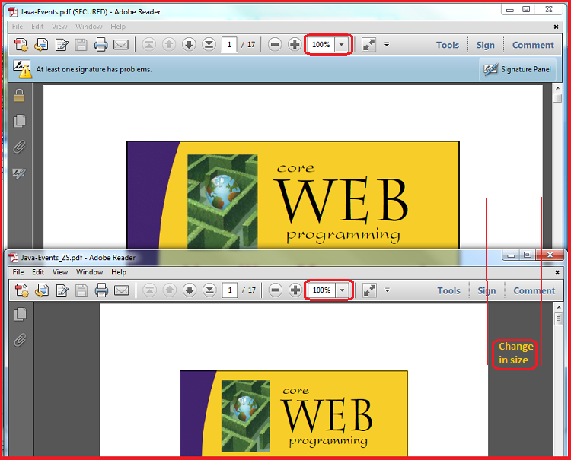Toggle read mode arrows in Java-Events_ZS window
This screenshot has width=571, height=460.
(x=369, y=290)
